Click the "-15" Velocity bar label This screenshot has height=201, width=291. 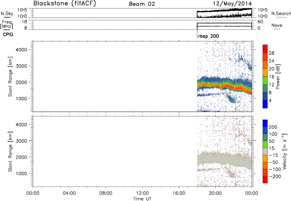274,155
